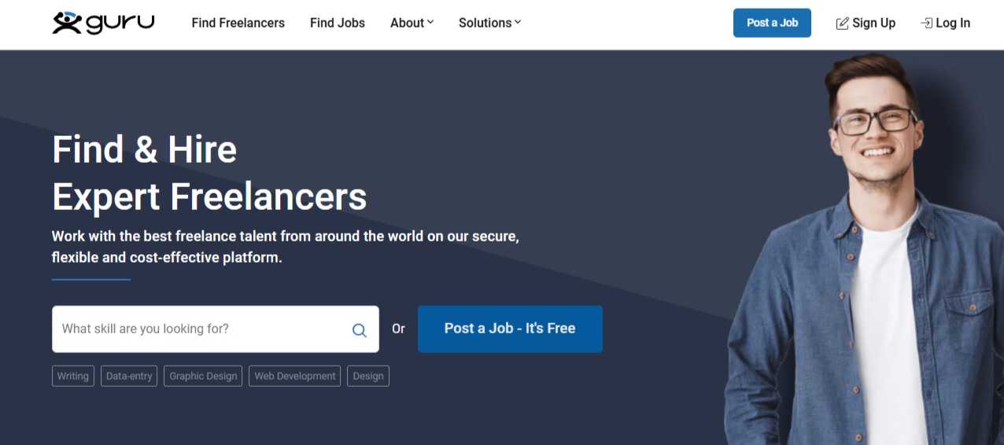Viewport: 1004px width, 445px height.
Task: Open the Log In link
Action: coord(945,23)
